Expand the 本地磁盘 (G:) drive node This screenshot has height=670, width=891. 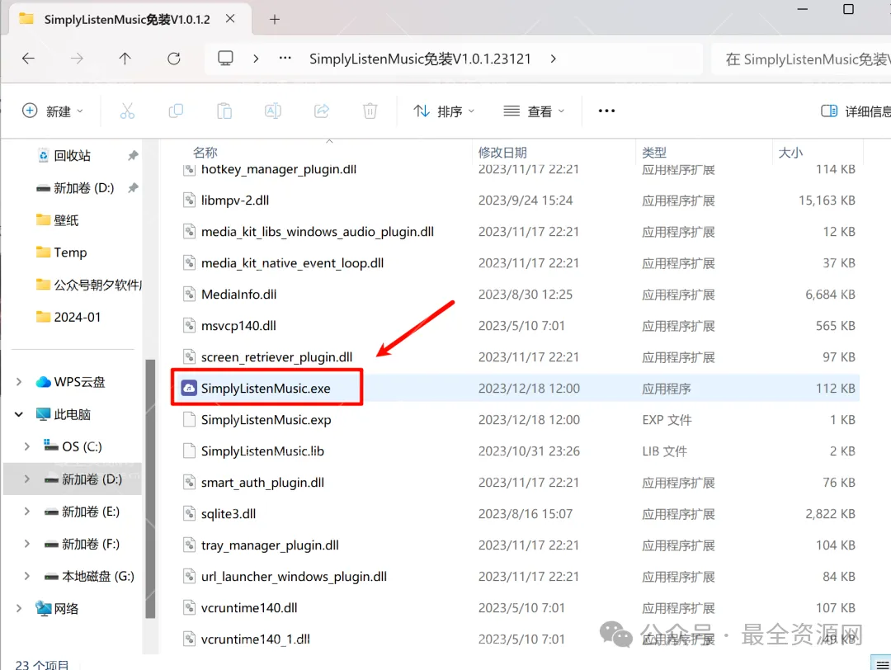tap(26, 576)
